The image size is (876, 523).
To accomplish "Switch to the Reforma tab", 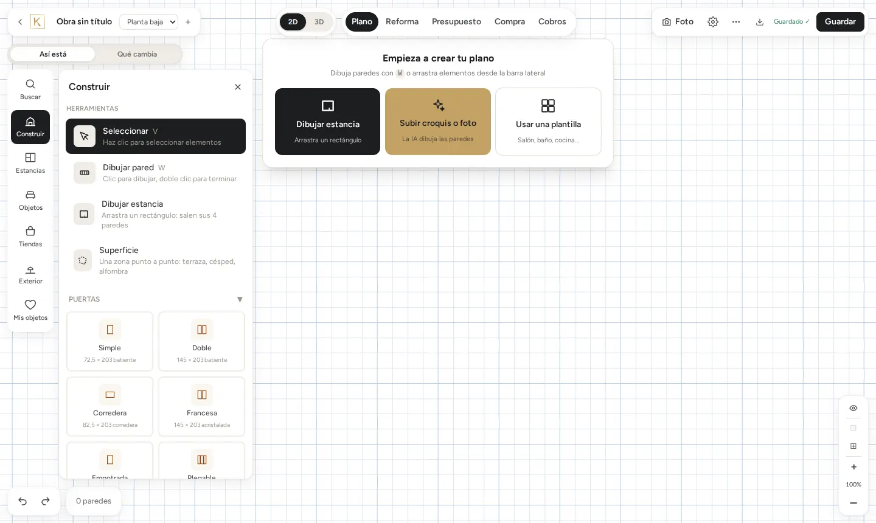I will 402,22.
